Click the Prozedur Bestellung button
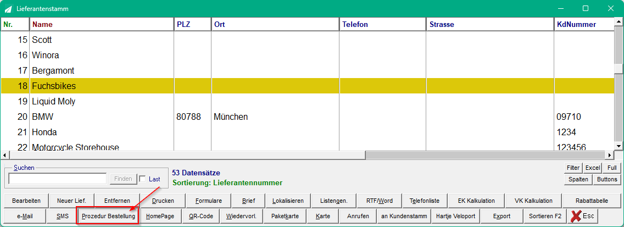624x227 pixels. (108, 216)
